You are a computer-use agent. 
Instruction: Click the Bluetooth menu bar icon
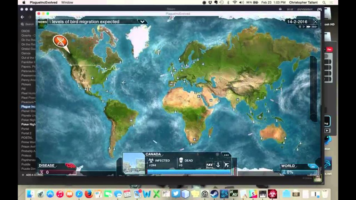tap(228, 2)
